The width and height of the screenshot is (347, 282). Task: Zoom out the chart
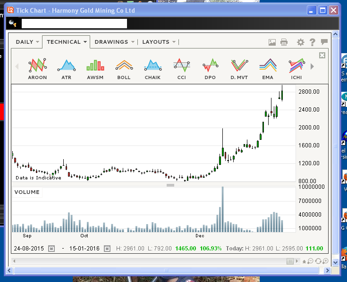tap(311, 261)
